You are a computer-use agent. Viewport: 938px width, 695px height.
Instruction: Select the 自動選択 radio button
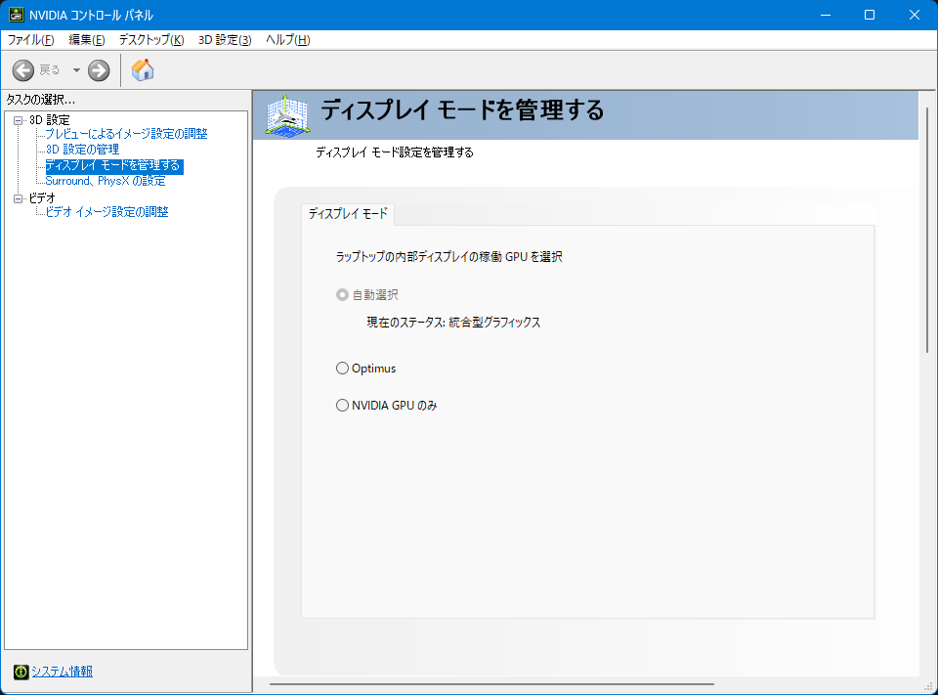pyautogui.click(x=342, y=294)
